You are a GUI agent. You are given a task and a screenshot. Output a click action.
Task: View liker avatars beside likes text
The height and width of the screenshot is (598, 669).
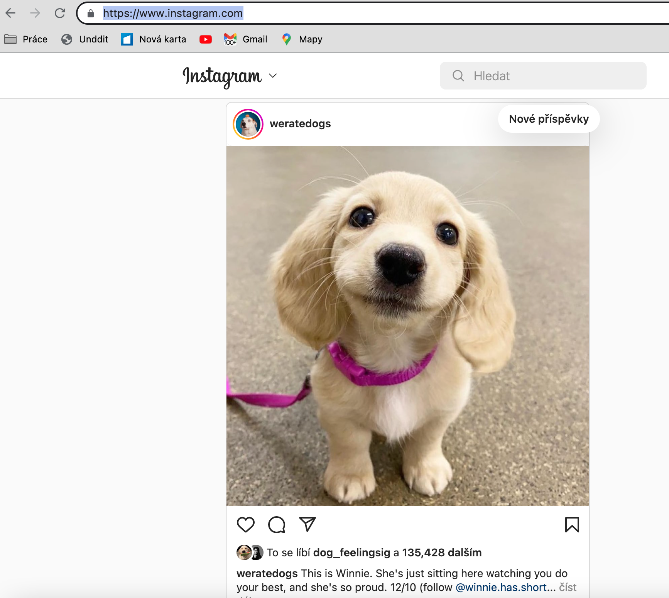(250, 552)
